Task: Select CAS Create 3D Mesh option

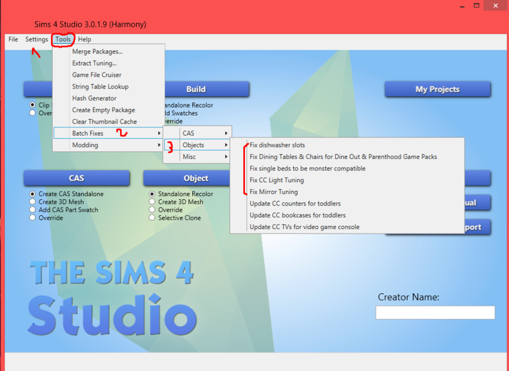Action: coord(32,202)
